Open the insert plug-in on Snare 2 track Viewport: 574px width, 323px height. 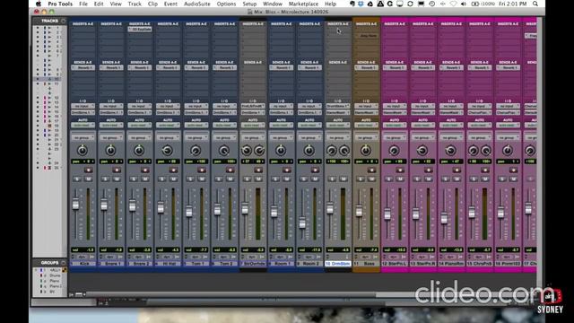pyautogui.click(x=140, y=29)
